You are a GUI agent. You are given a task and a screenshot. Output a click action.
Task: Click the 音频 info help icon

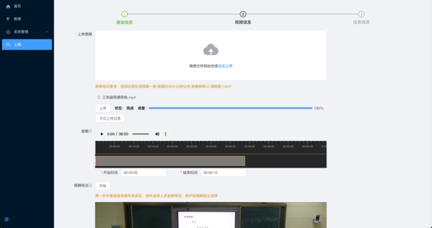pyautogui.click(x=90, y=132)
